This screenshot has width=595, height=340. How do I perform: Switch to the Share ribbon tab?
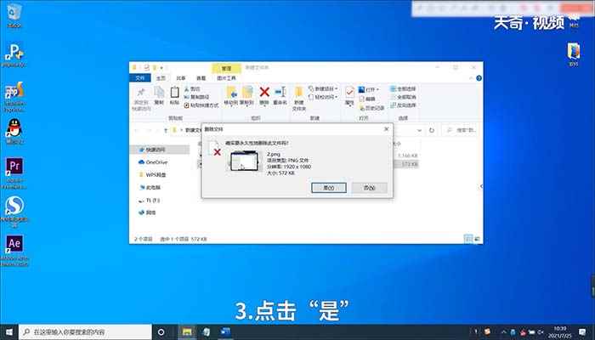[180, 78]
